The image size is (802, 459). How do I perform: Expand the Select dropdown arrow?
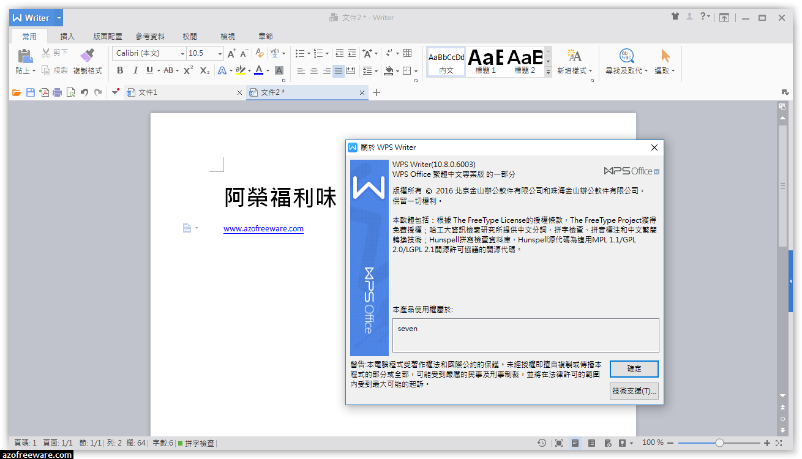coord(673,71)
